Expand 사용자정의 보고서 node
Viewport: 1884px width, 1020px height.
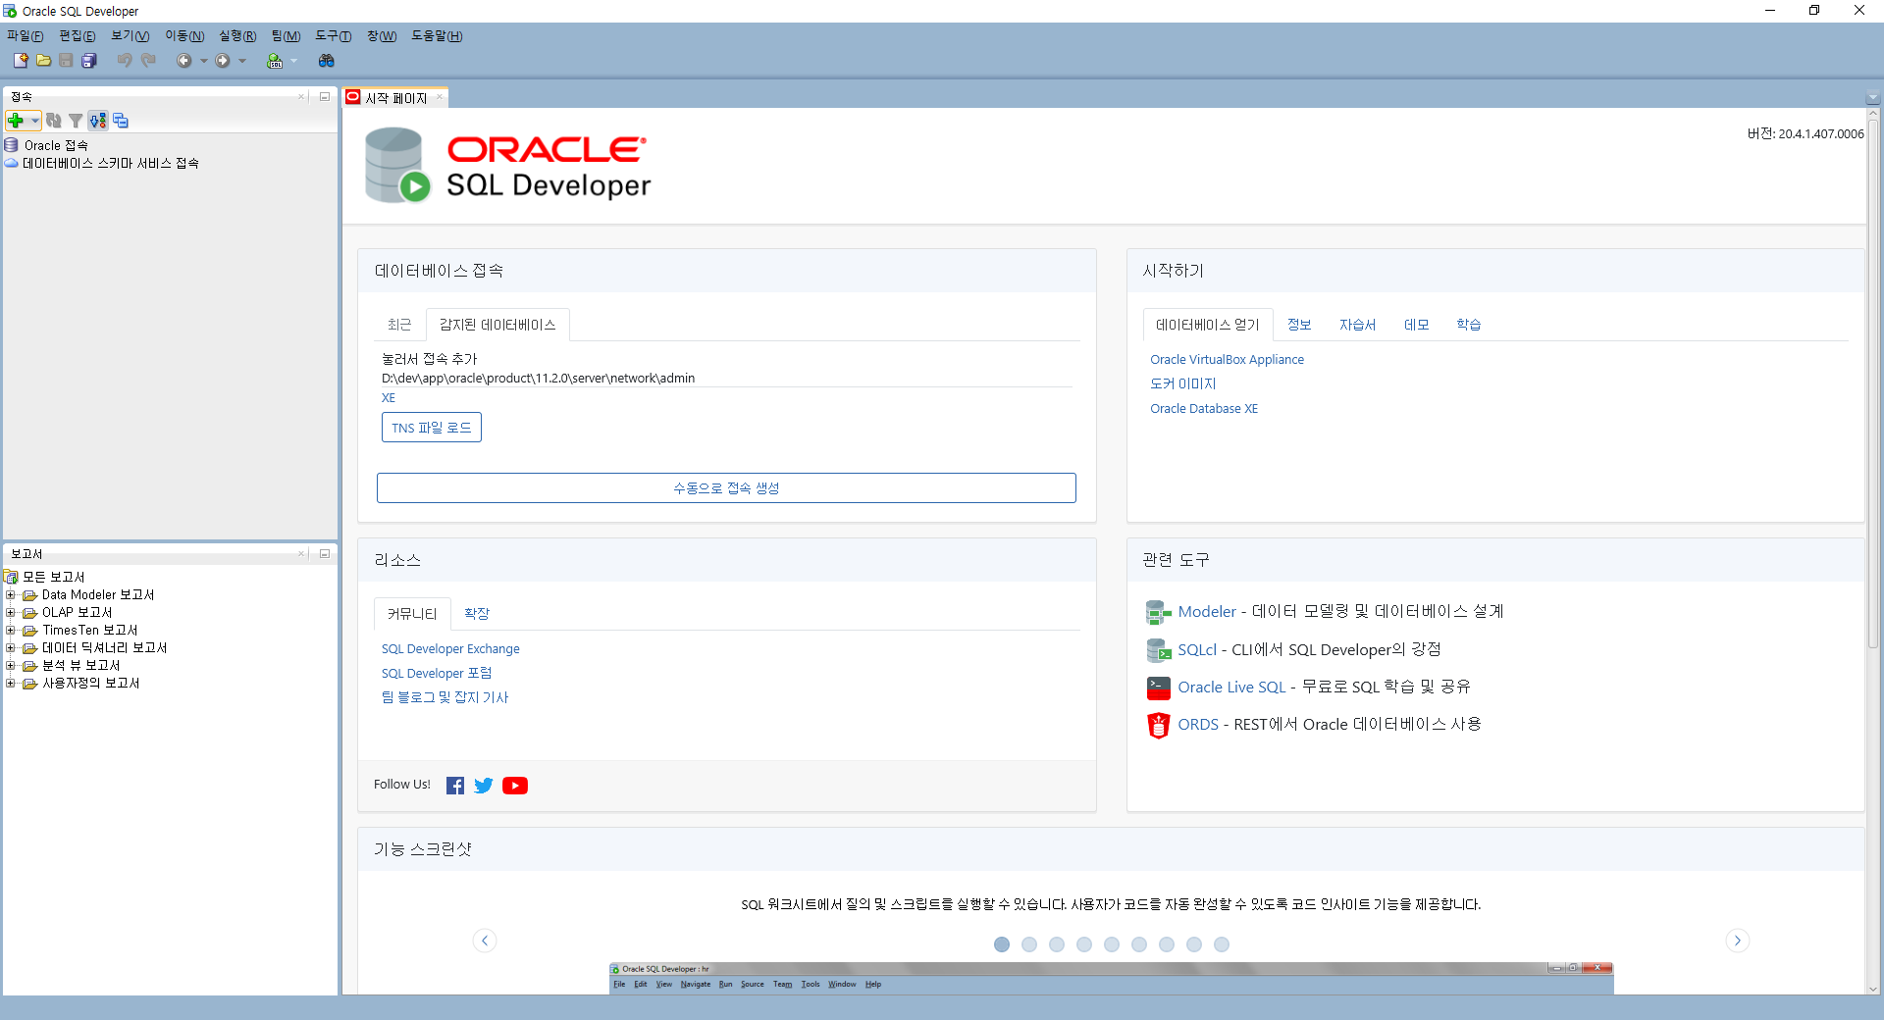10,683
